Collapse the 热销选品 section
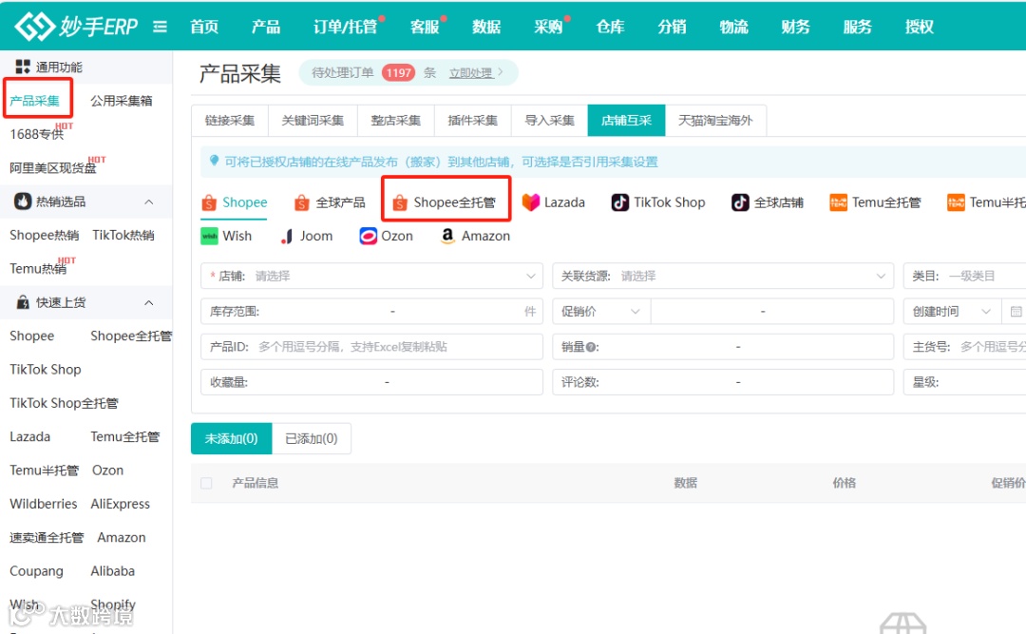This screenshot has height=634, width=1026. click(149, 202)
